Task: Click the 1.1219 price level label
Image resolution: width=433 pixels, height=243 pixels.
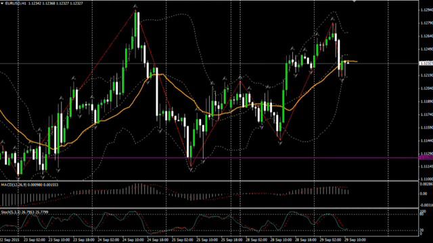Action: 427,75
